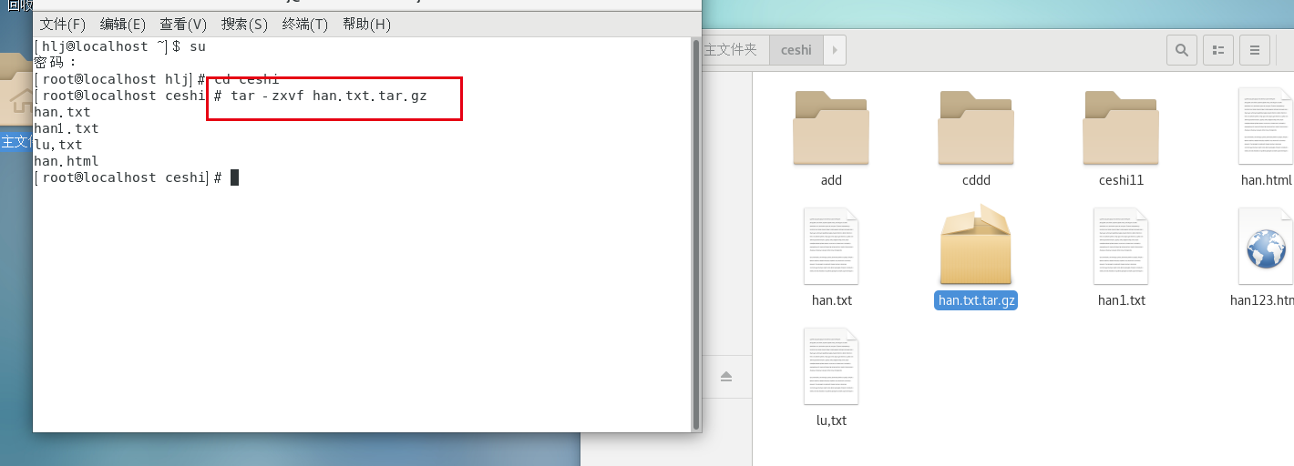
Task: Click the terminal vertical scrollbar
Action: pyautogui.click(x=696, y=235)
